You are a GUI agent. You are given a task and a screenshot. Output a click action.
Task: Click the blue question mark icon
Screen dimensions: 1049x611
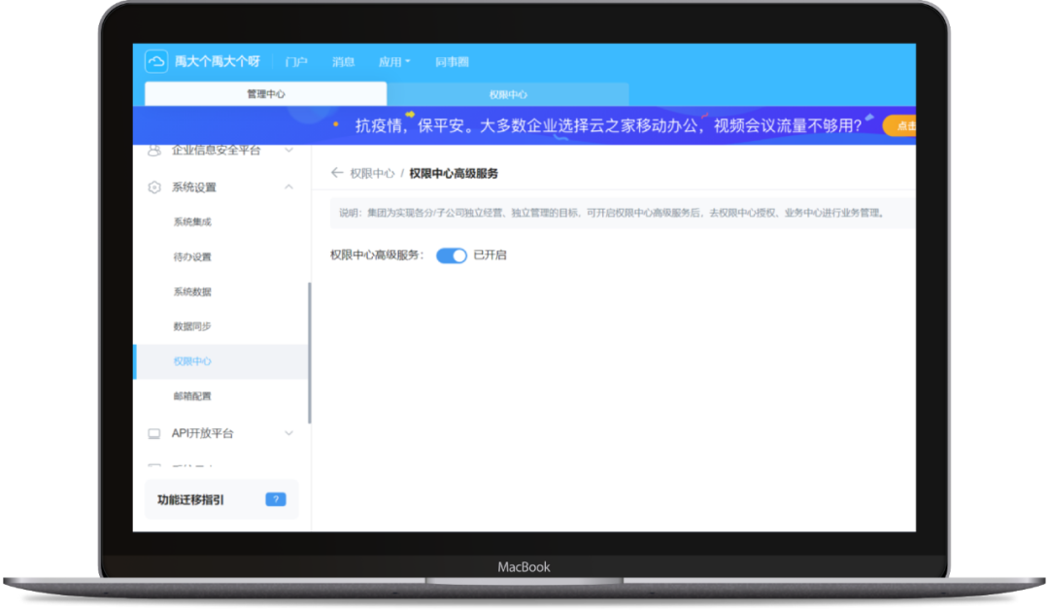click(276, 499)
